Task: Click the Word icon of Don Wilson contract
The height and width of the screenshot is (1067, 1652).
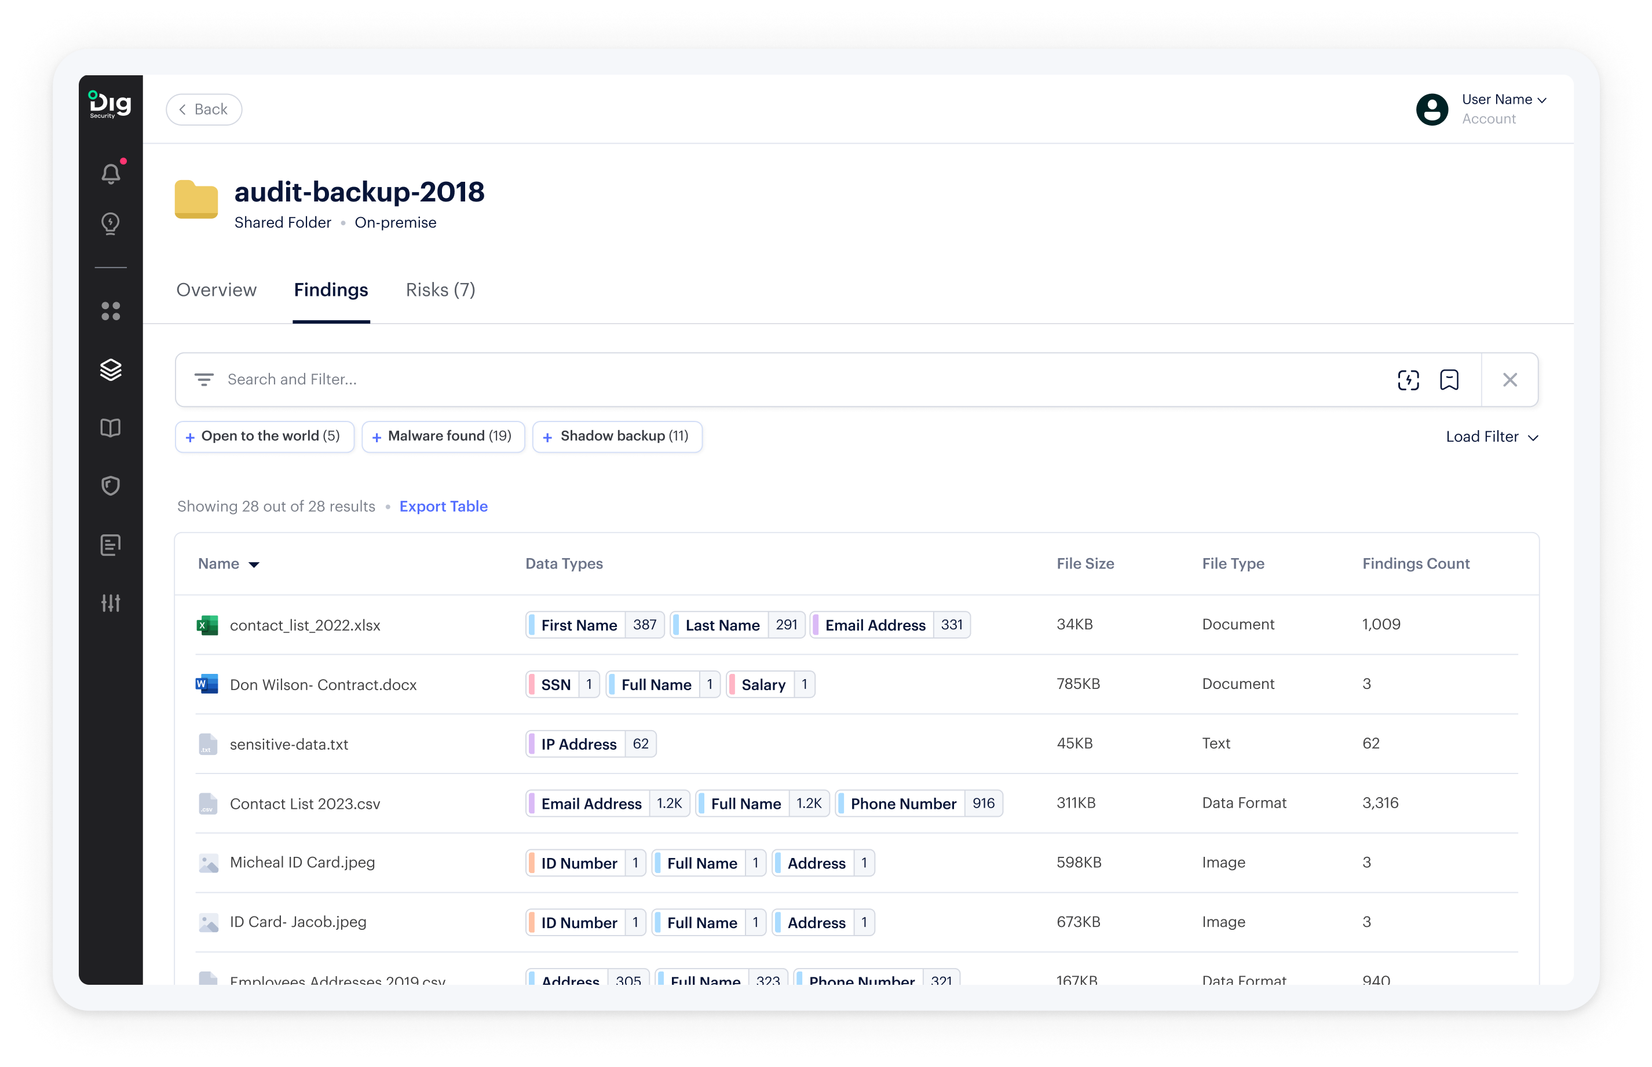Action: 207,684
